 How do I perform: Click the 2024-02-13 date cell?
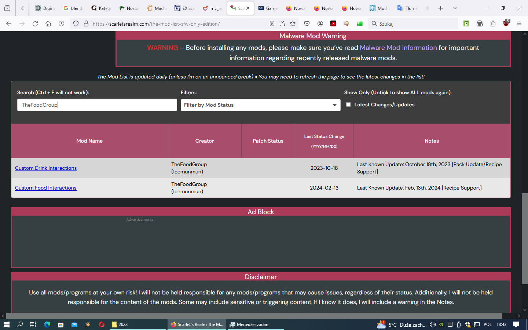(324, 188)
